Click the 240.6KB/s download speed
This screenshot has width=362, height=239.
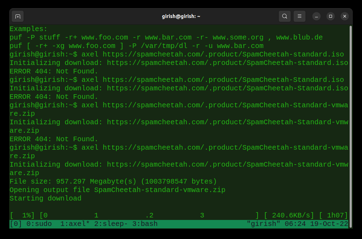click(289, 215)
